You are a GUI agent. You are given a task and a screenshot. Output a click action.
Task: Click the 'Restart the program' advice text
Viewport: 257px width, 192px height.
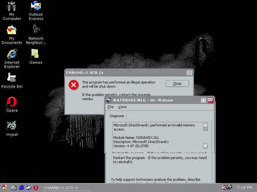(160, 160)
